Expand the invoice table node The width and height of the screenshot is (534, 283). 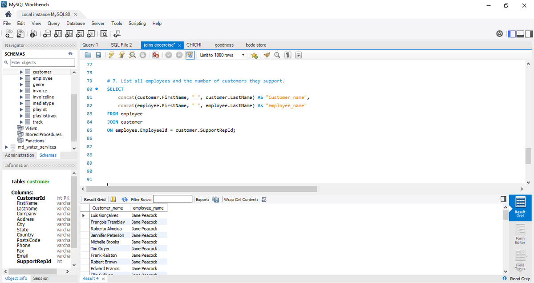tap(21, 91)
